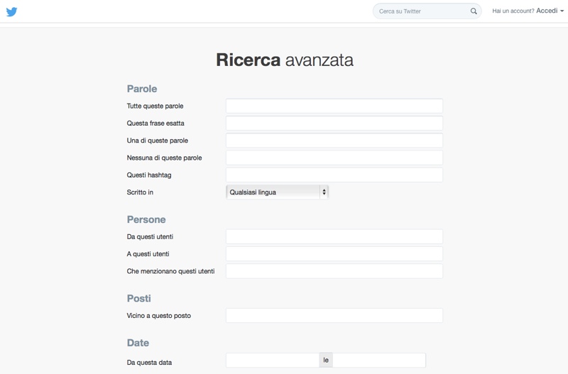Image resolution: width=568 pixels, height=374 pixels.
Task: Click the Persone section heading
Action: click(x=146, y=219)
